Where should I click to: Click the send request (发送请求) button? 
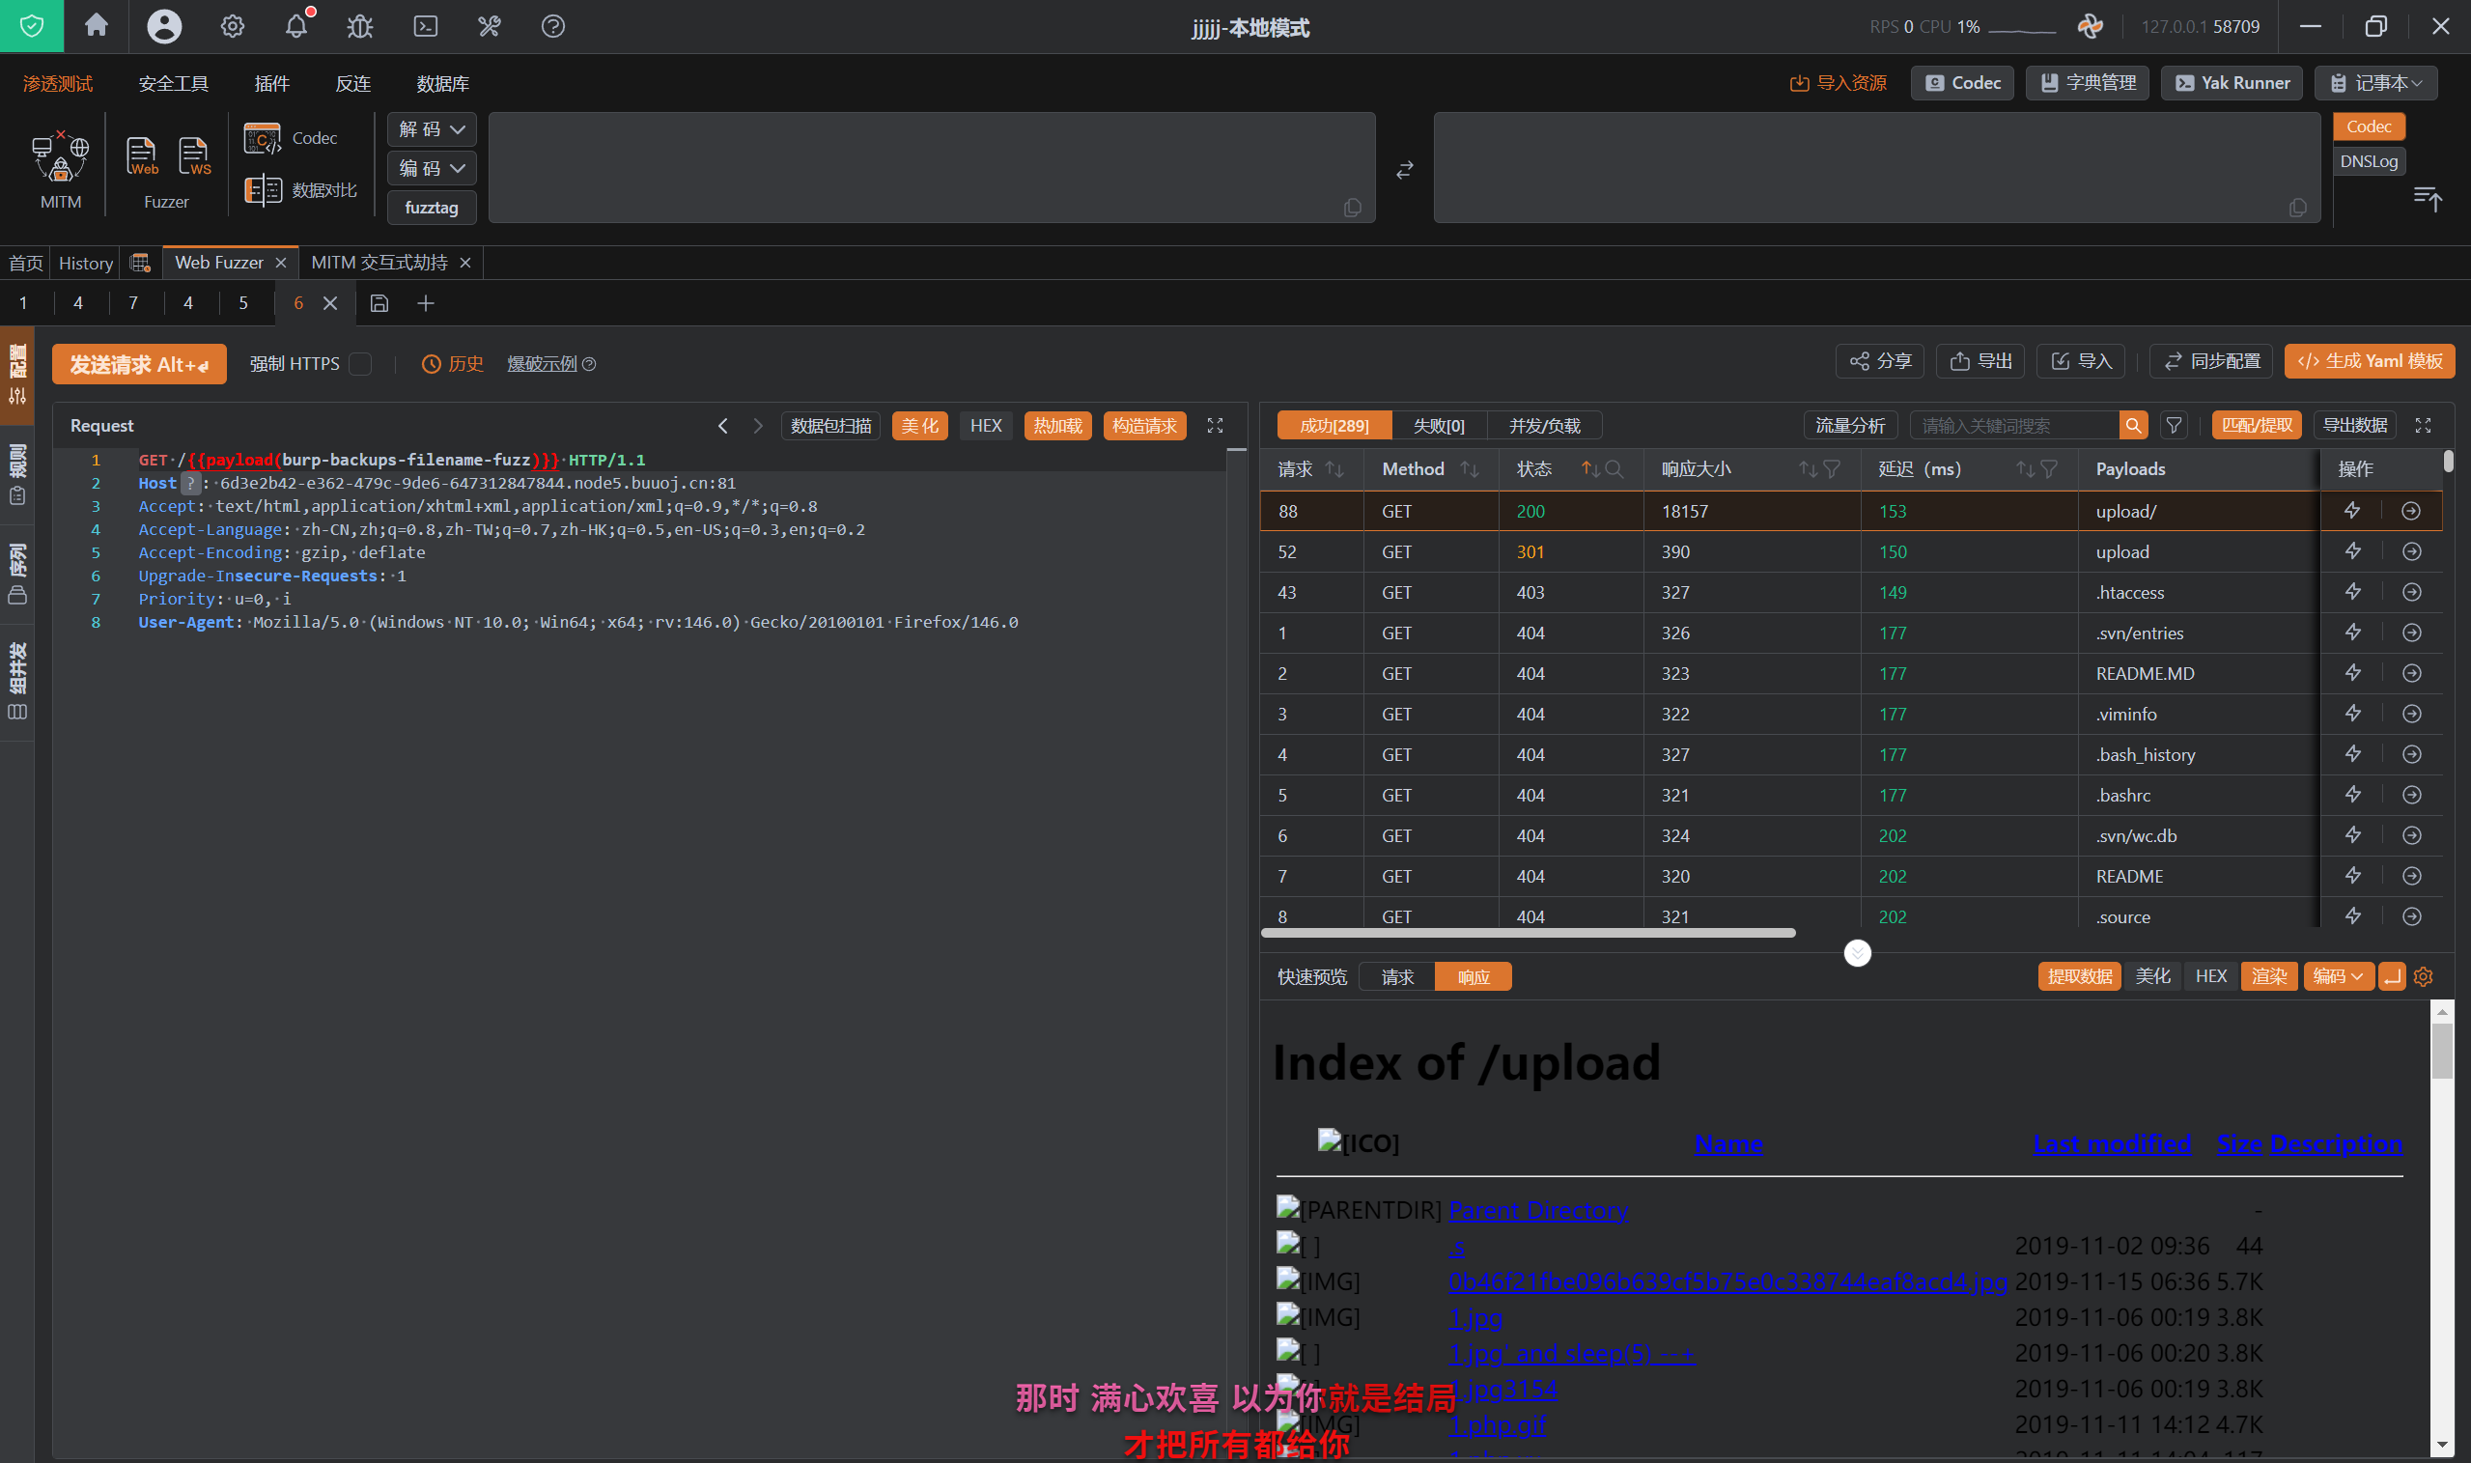[139, 364]
